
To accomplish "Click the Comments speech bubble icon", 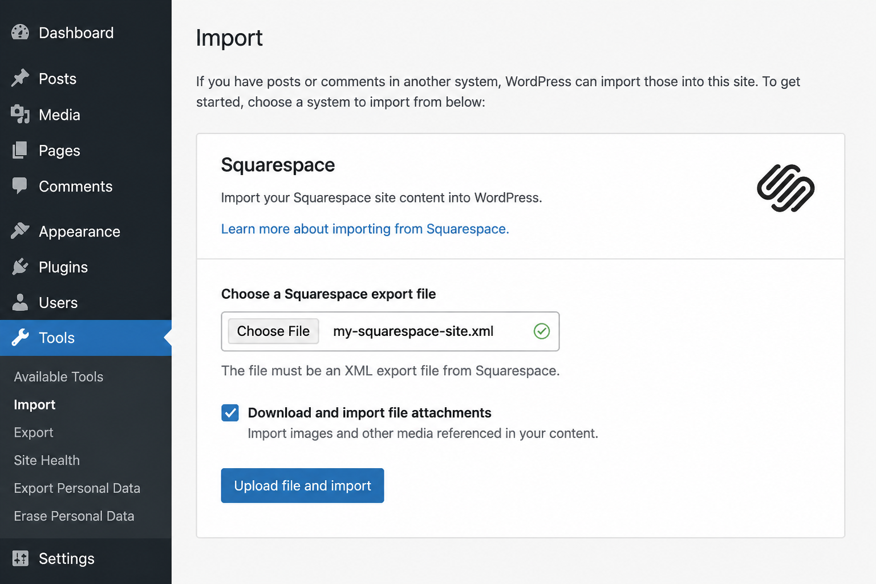I will click(x=20, y=186).
